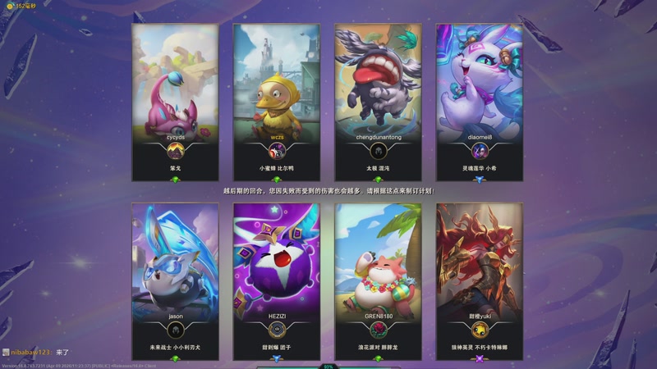Viewport: 657px width, 369px height.
Task: Select the pink dragon card of cycyds
Action: point(176,102)
